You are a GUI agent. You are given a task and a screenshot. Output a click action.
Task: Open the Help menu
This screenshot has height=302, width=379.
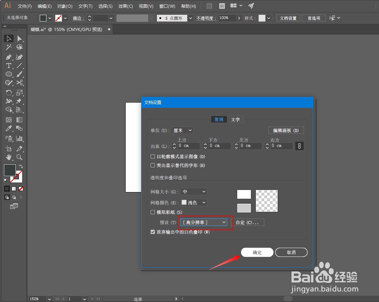coord(189,6)
